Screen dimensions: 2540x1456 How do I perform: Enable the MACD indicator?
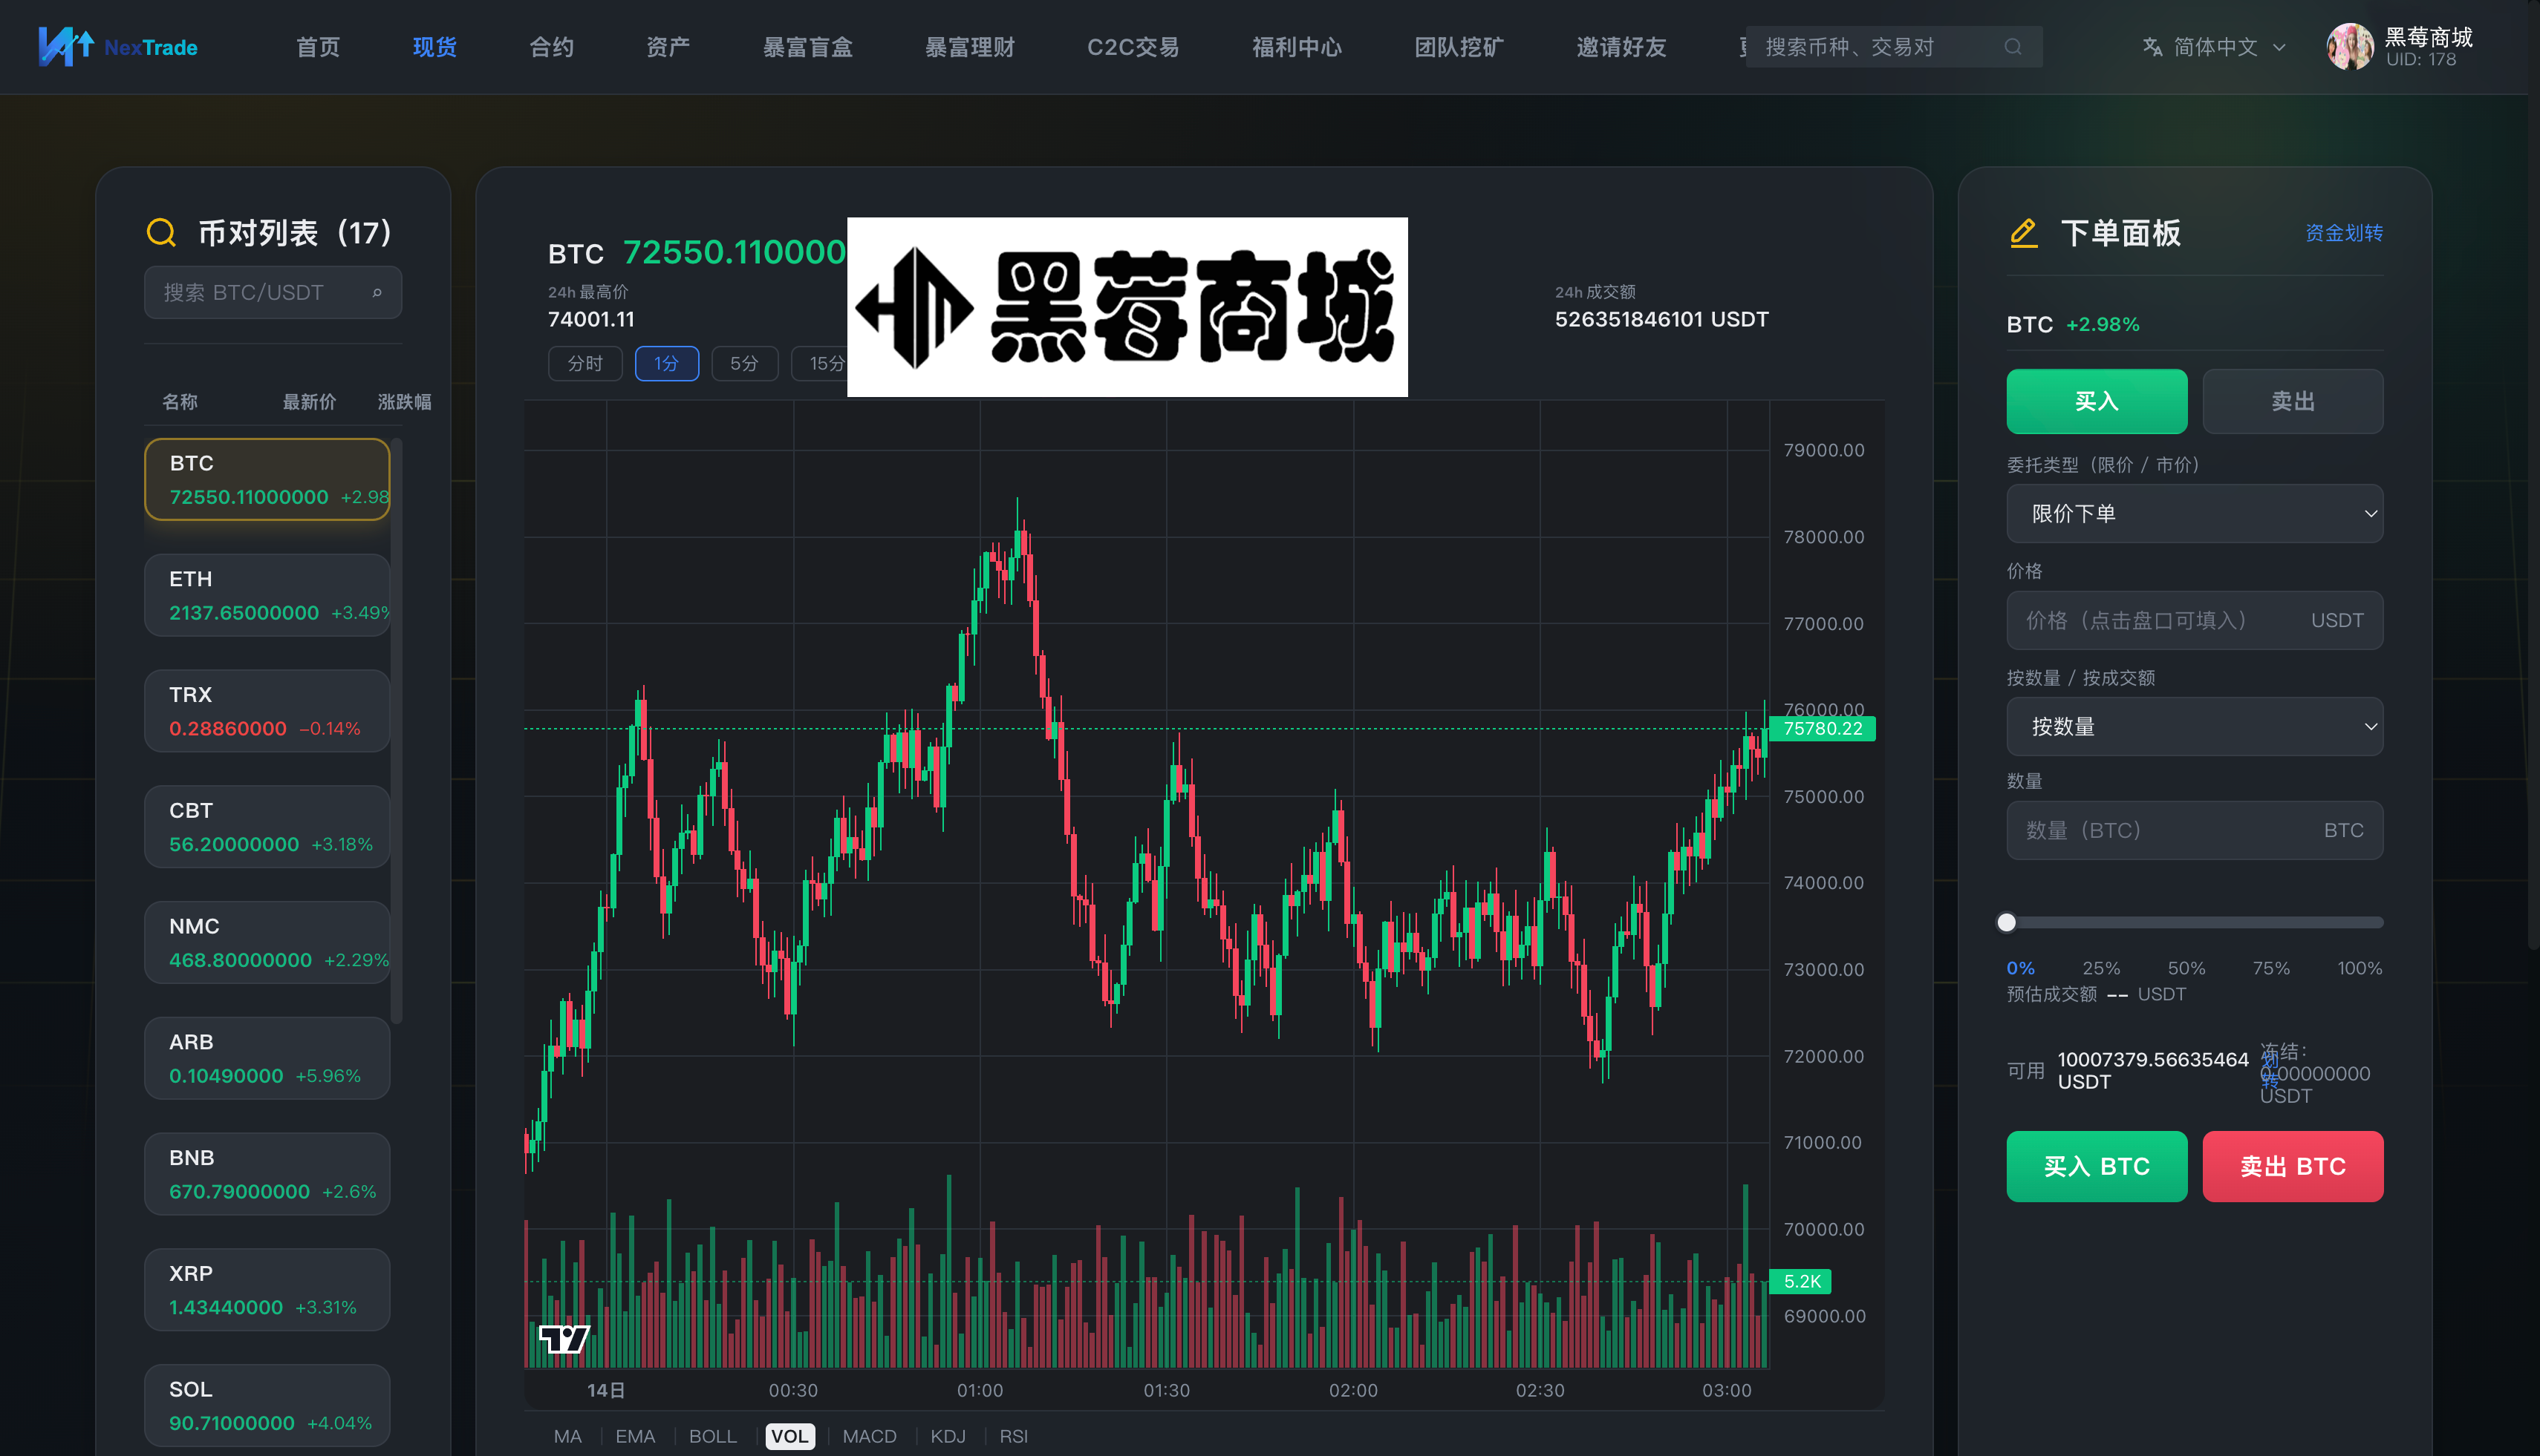[x=870, y=1436]
